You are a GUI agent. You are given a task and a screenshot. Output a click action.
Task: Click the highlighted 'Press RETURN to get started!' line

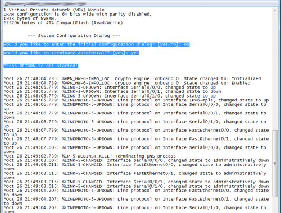[40, 66]
